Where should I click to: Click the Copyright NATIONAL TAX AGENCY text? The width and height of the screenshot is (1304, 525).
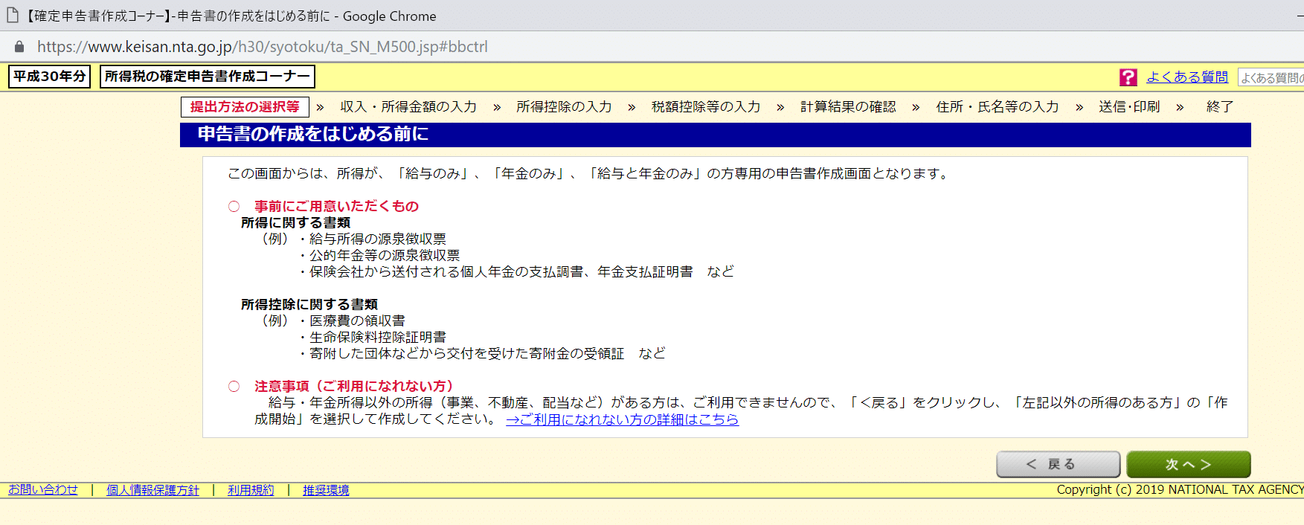click(1180, 489)
